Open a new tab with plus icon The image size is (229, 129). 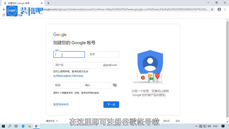[48, 3]
